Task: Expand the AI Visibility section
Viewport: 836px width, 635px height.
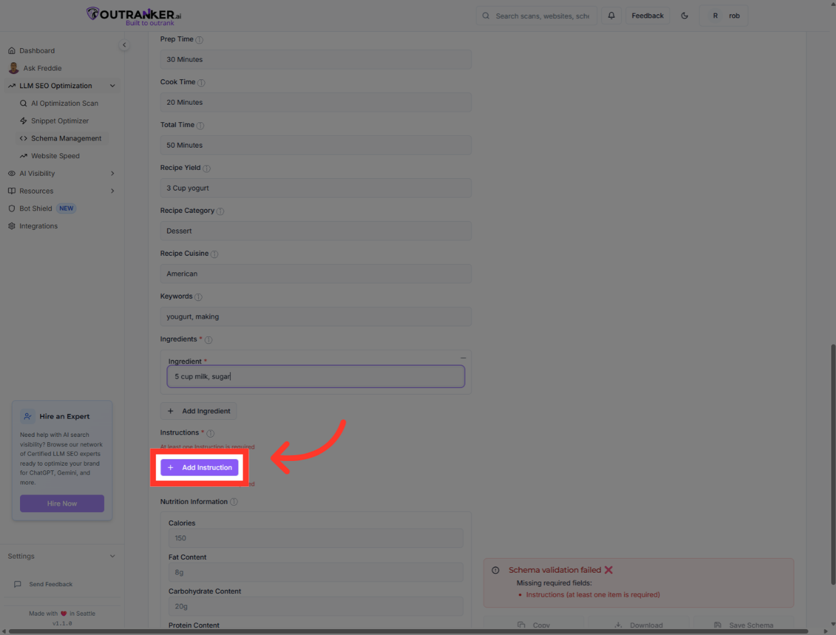Action: 112,173
